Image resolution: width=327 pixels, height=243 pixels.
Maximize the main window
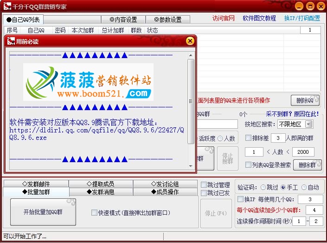click(310, 6)
